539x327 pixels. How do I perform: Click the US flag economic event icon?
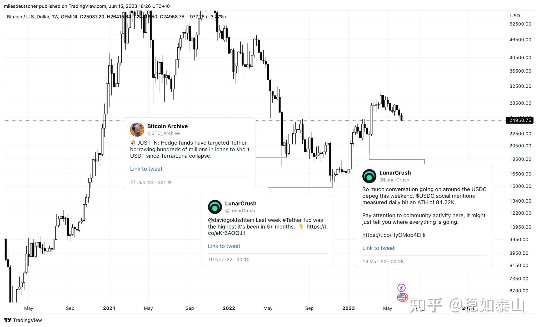402,297
